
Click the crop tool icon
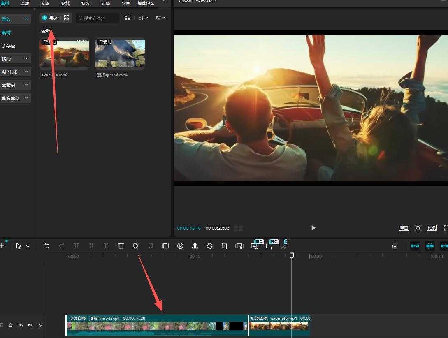click(225, 246)
